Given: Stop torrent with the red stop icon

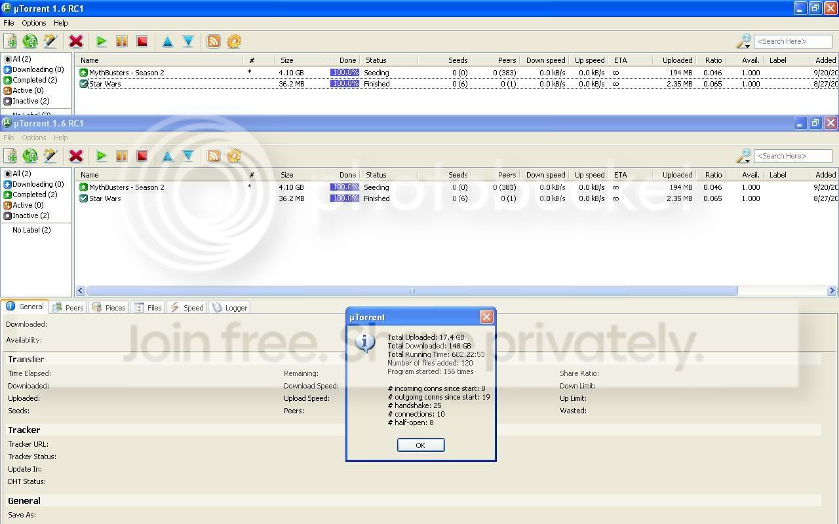Looking at the screenshot, I should 142,156.
